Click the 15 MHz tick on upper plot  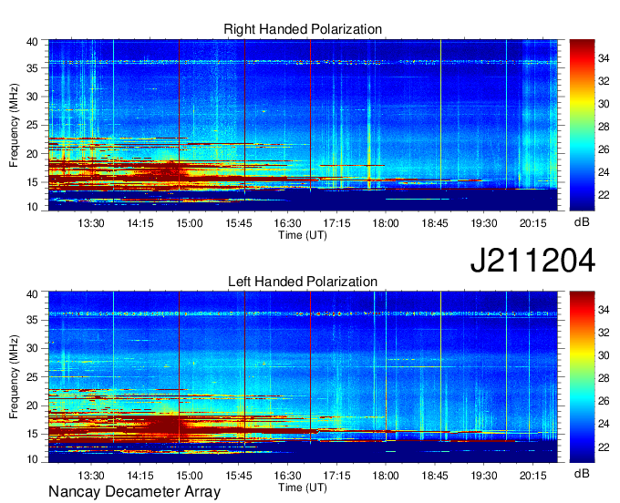(32, 182)
